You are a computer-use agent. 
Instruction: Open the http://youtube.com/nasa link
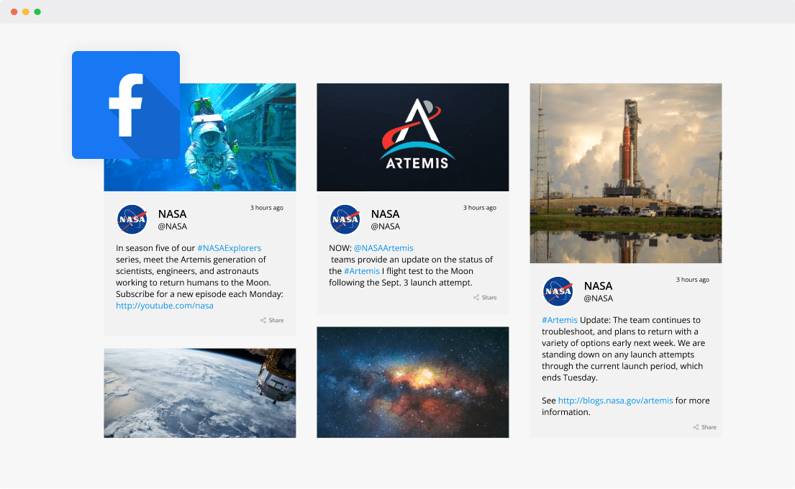coord(164,305)
